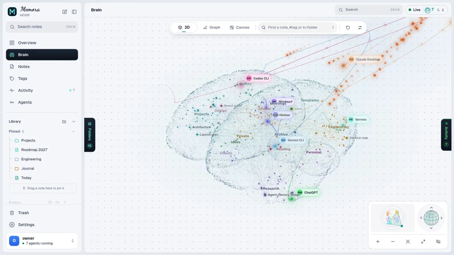Add a new folder in Library
The image size is (454, 255).
[x=64, y=122]
